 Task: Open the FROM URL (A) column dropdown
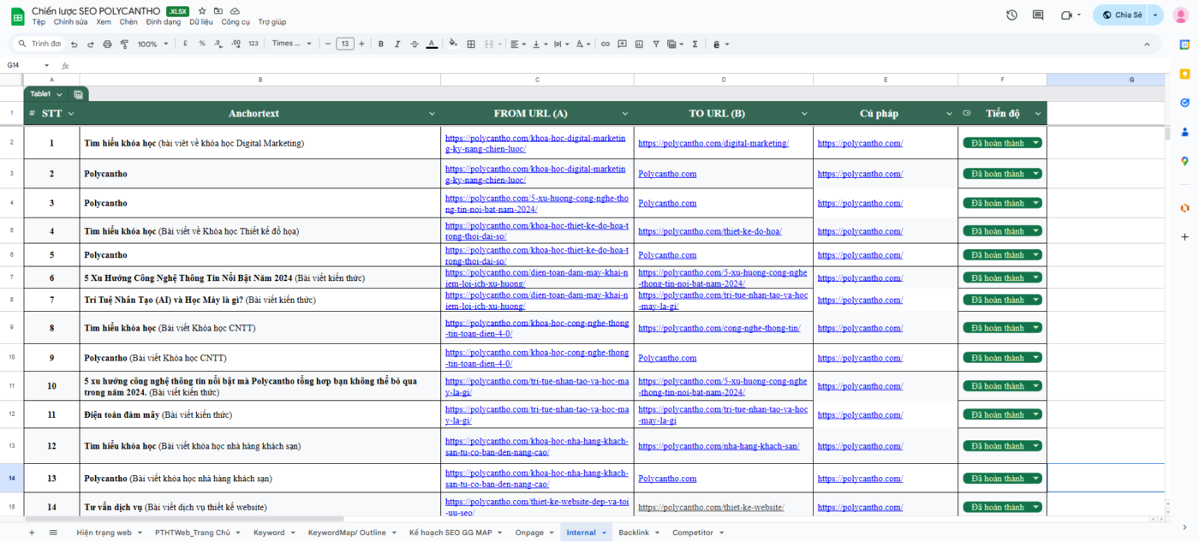pos(624,114)
